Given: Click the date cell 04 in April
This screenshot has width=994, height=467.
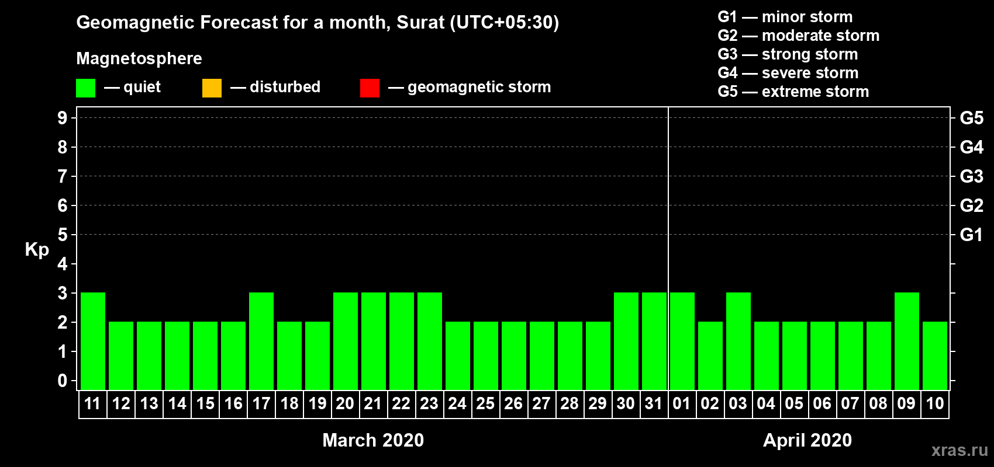Looking at the screenshot, I should coord(767,404).
